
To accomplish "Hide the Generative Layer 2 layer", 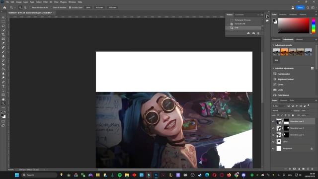I will (x=273, y=128).
